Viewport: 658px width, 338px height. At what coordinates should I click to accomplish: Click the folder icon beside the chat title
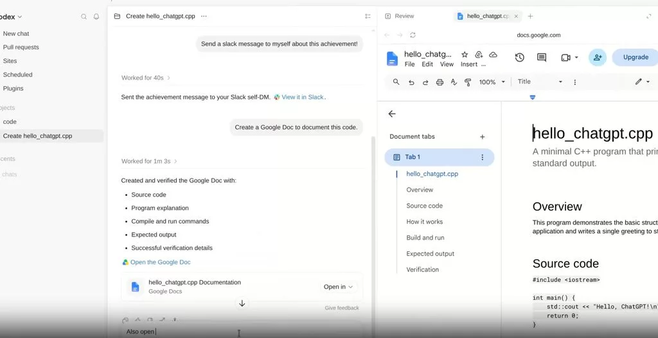click(x=117, y=16)
